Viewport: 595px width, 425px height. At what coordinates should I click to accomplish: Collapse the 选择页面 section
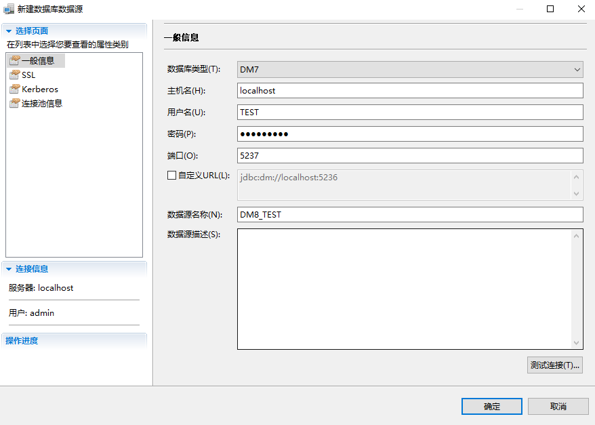coord(9,31)
